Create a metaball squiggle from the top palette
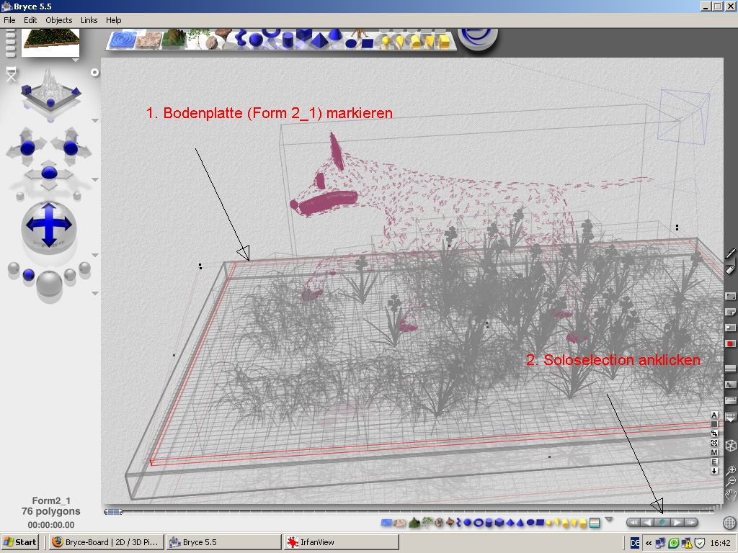This screenshot has width=738, height=553. (241, 39)
